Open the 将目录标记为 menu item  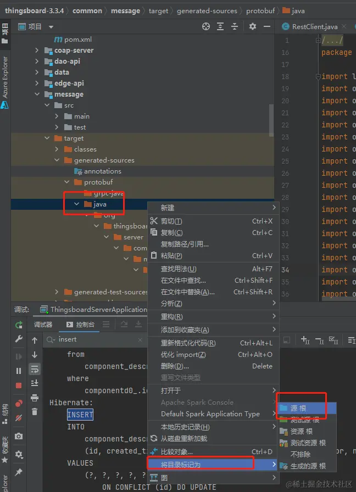[213, 465]
